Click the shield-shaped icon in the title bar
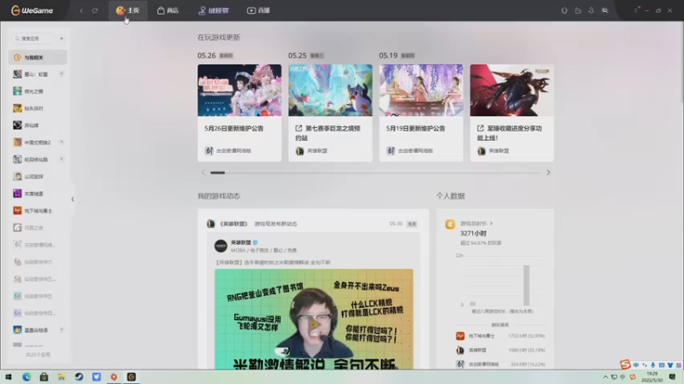Screen dimensions: 684x384 [564, 10]
